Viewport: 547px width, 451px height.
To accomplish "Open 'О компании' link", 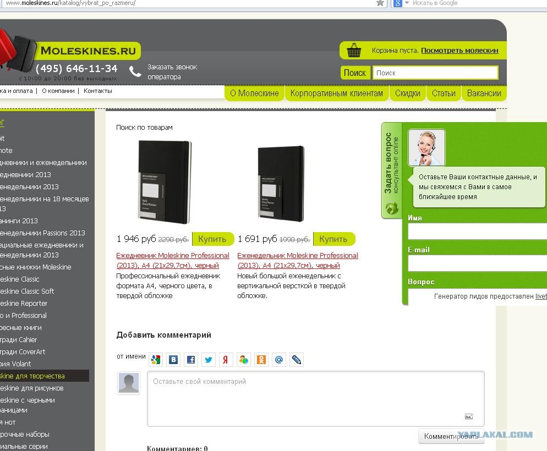I will (58, 91).
